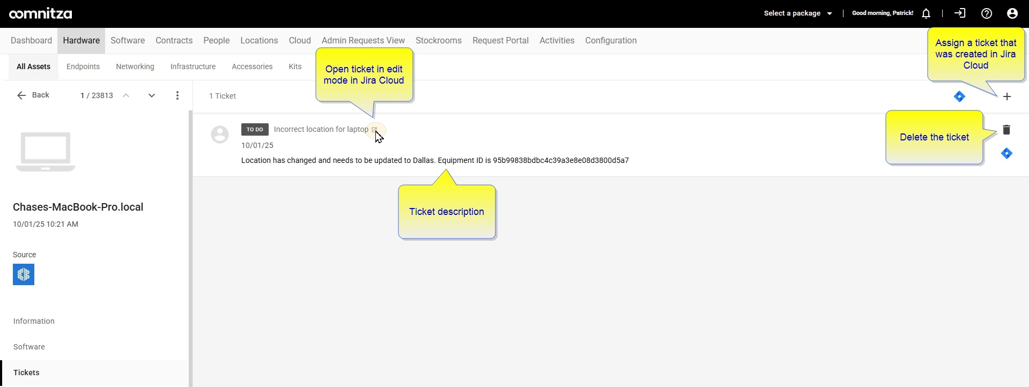Switch to the Endpoints tab

click(83, 67)
